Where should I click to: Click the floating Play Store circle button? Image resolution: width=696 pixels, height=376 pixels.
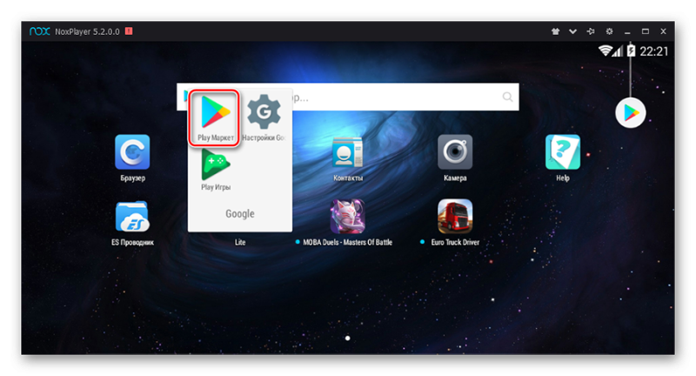click(x=630, y=113)
